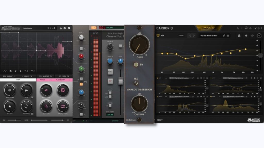Click the DiodeCrush GAIN knob
This screenshot has width=264, height=148.
(139, 44)
